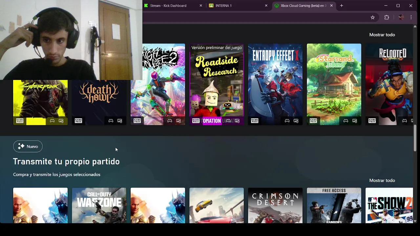
Task: Click the upper Mostrar todo link
Action: point(382,35)
